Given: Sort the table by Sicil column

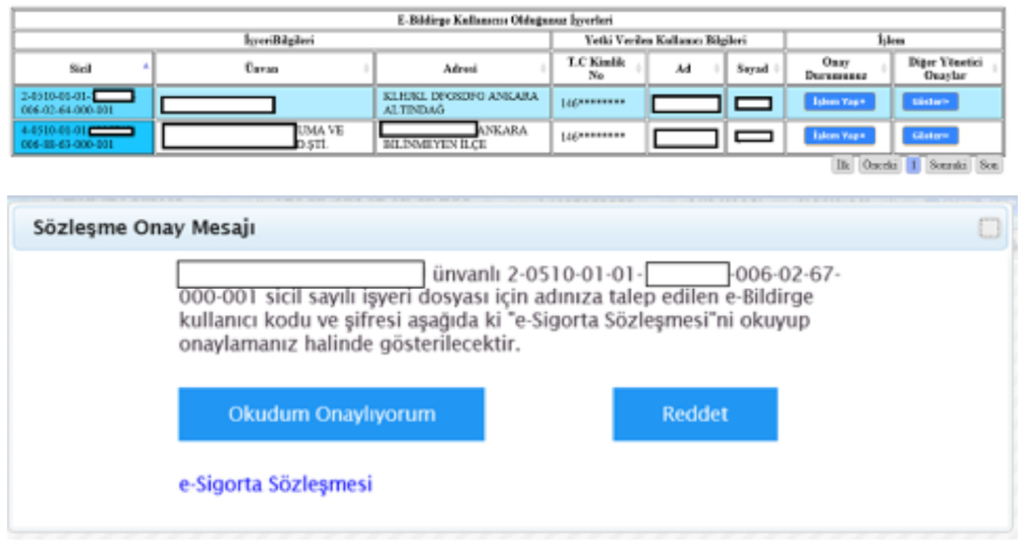Looking at the screenshot, I should coord(83,69).
